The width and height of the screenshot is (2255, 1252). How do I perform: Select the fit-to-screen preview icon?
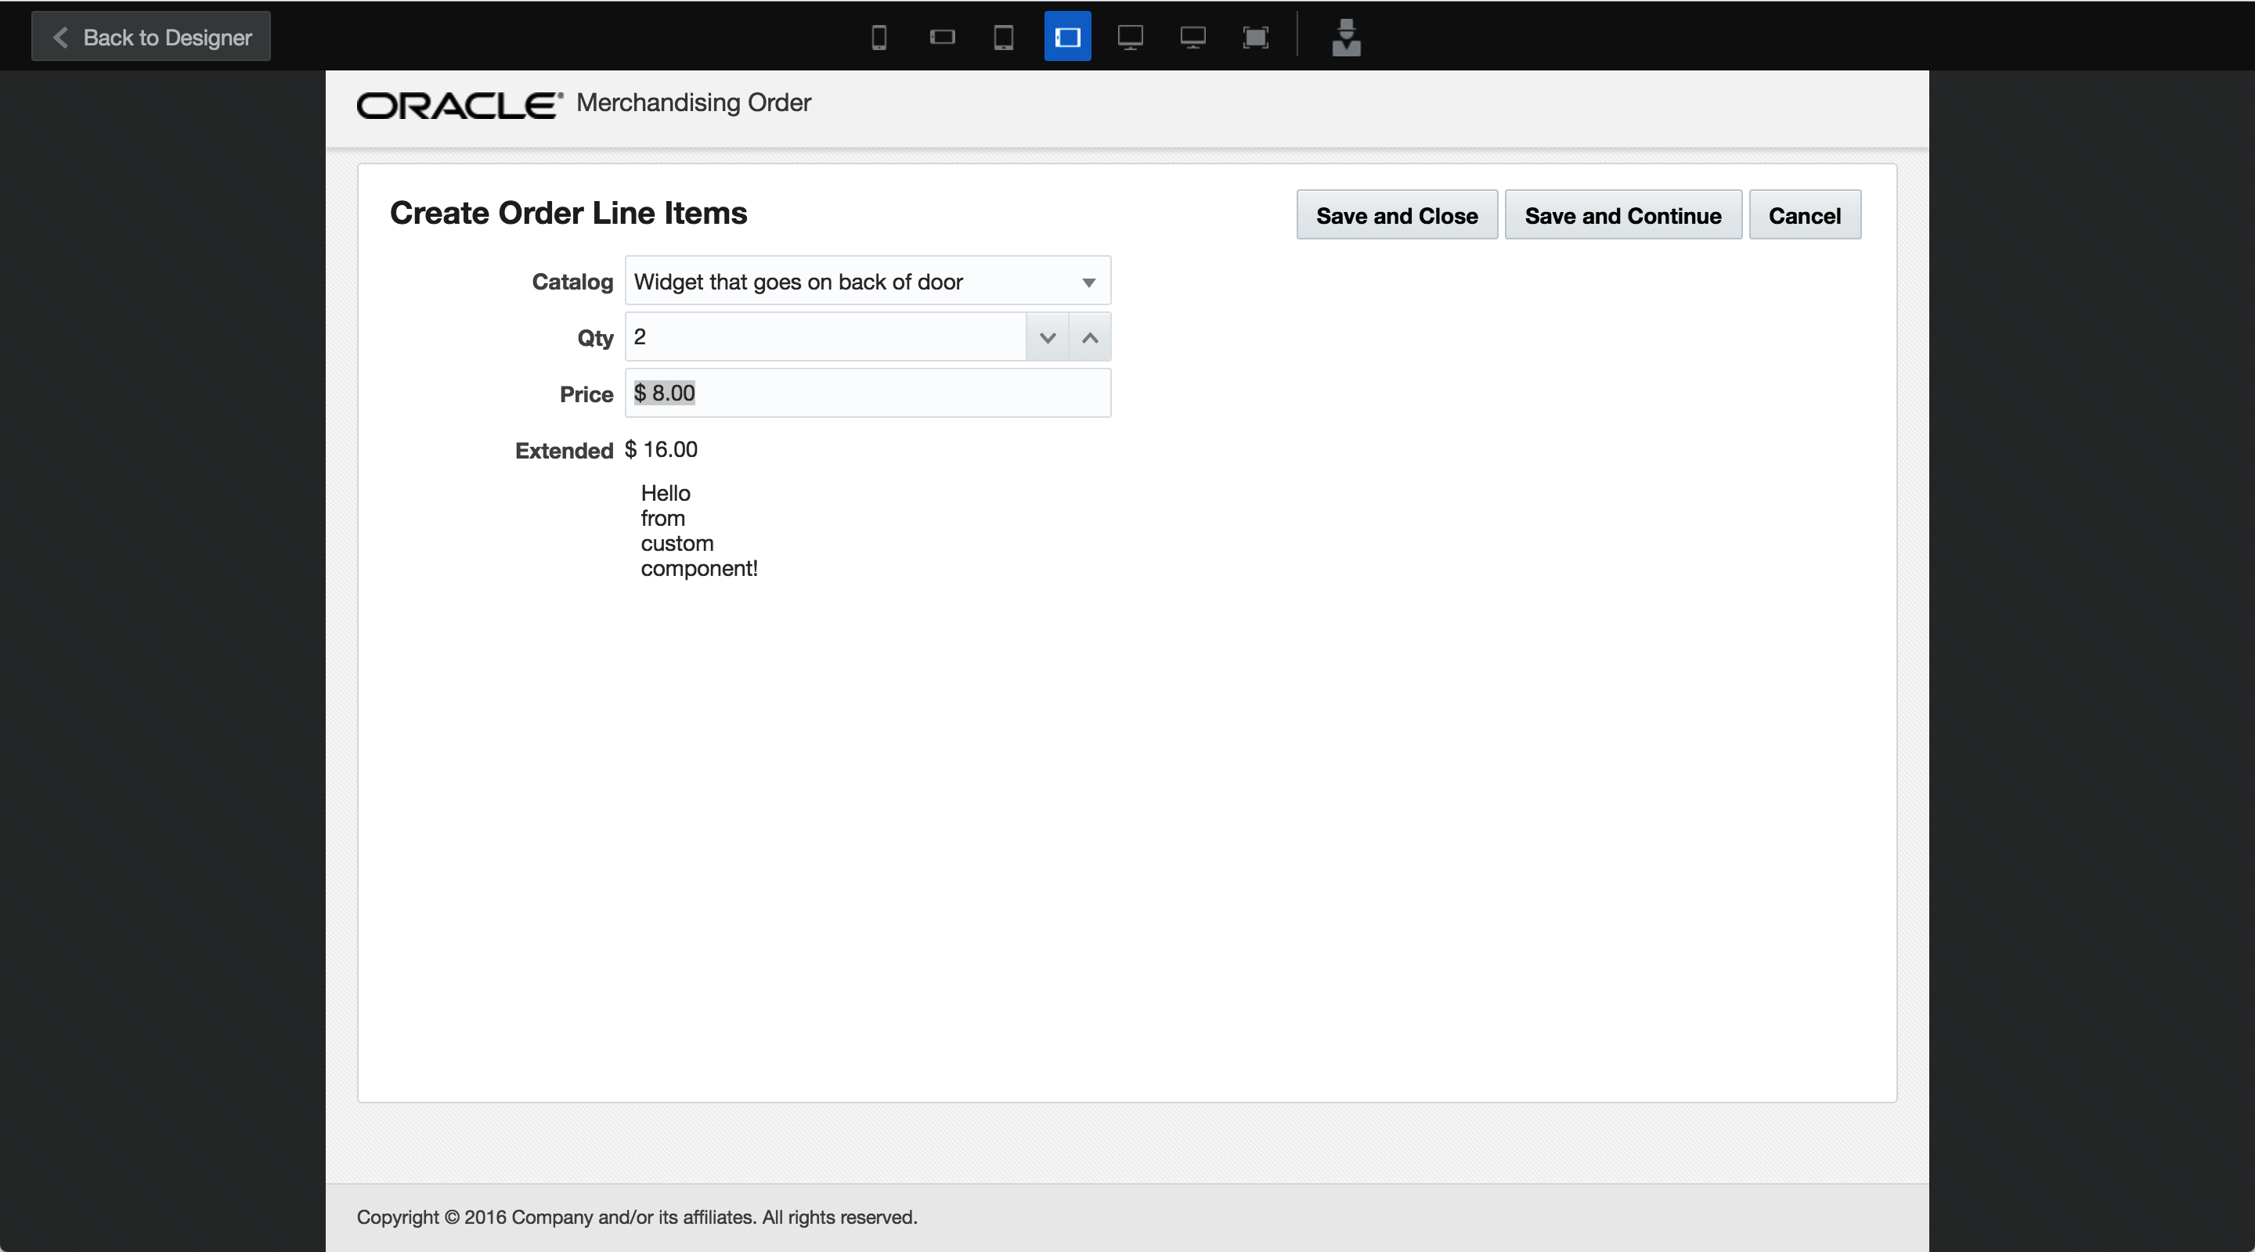pos(1255,37)
